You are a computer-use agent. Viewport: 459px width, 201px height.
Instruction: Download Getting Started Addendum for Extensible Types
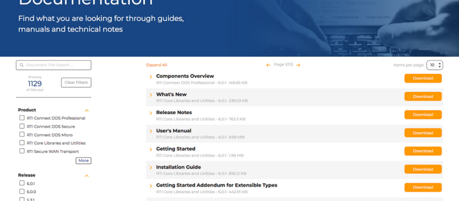423,187
